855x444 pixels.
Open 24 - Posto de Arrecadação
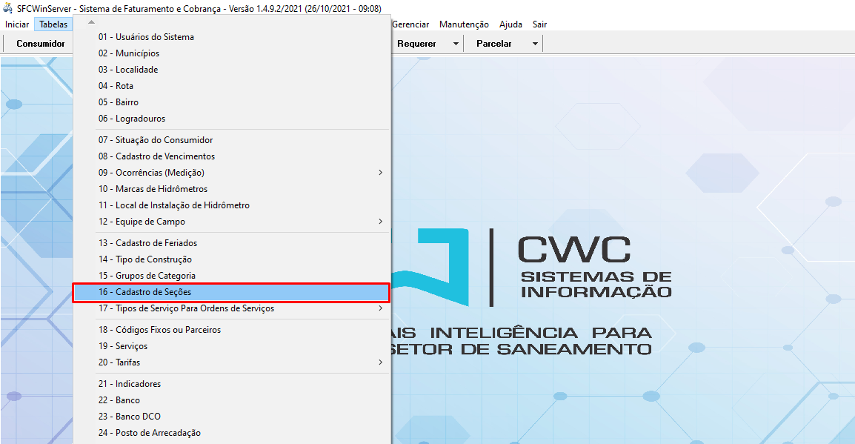pyautogui.click(x=149, y=433)
